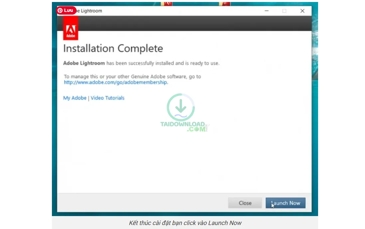Click the Pinterest Lưu save button
365x229 pixels.
coord(66,10)
